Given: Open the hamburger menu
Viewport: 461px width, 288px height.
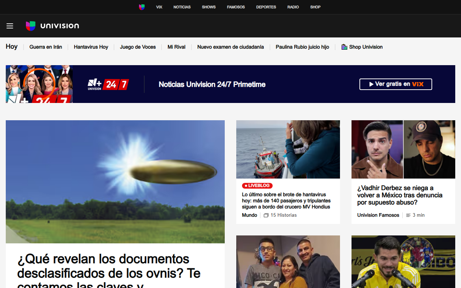Looking at the screenshot, I should (x=10, y=26).
